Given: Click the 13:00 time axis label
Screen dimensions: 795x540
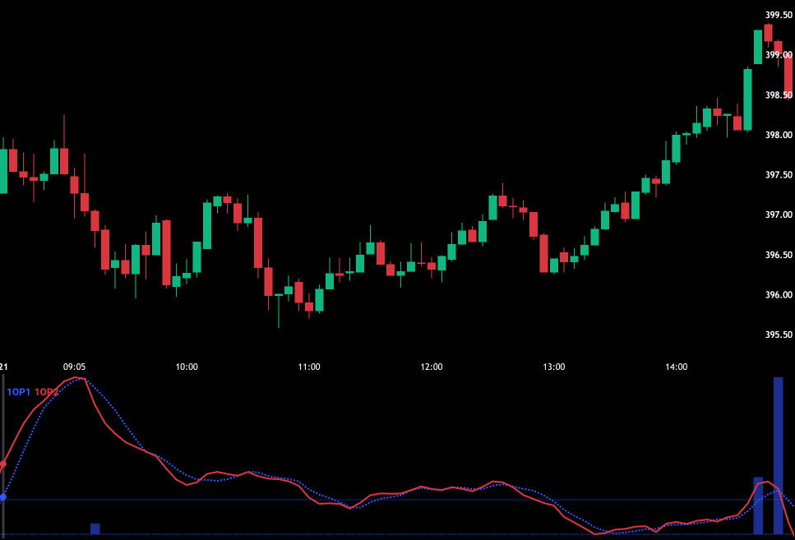Looking at the screenshot, I should [x=554, y=367].
